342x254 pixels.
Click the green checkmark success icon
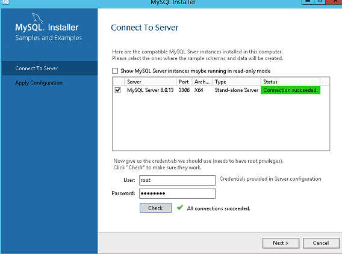tap(180, 207)
